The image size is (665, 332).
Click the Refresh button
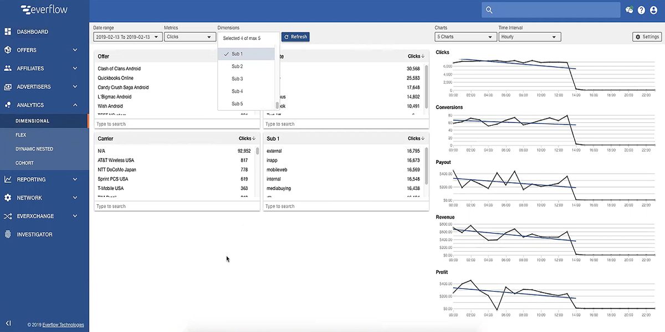295,37
